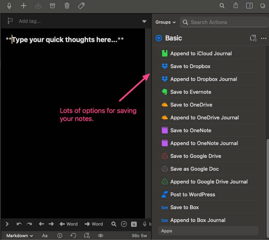Click the 36c 5w word count

[139, 236]
